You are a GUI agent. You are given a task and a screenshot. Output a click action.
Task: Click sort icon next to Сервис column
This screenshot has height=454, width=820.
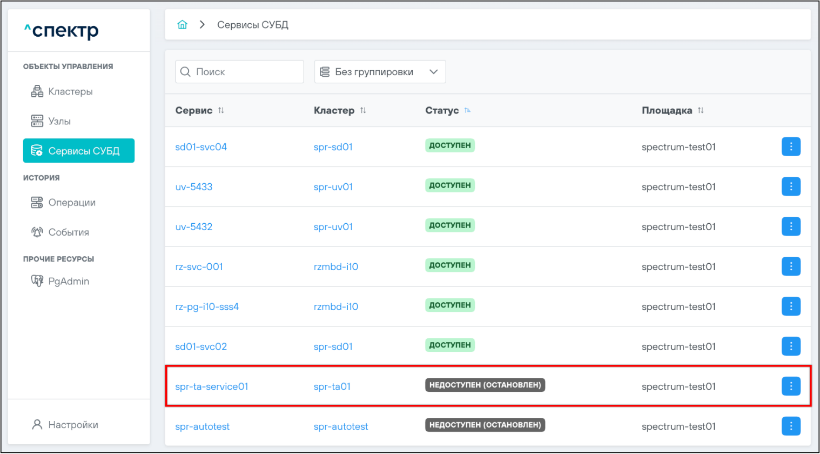click(x=221, y=110)
